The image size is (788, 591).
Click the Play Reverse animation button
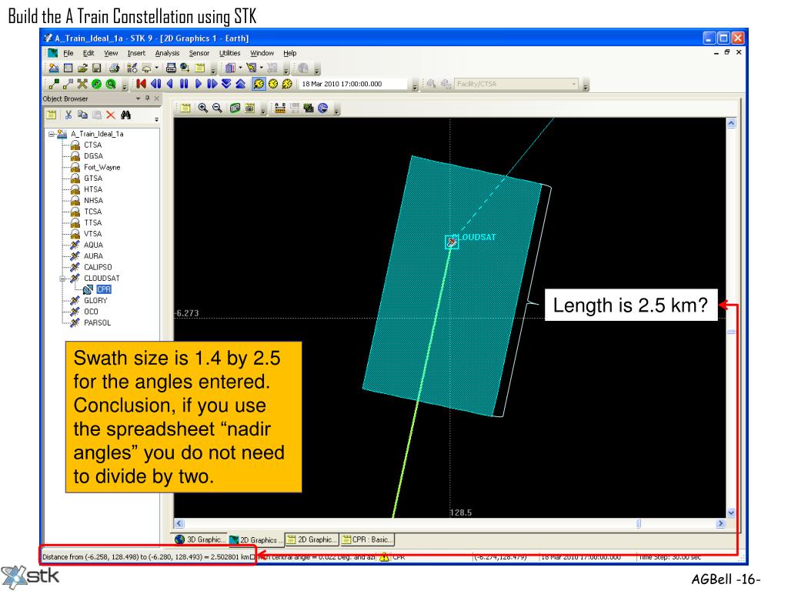[x=170, y=84]
